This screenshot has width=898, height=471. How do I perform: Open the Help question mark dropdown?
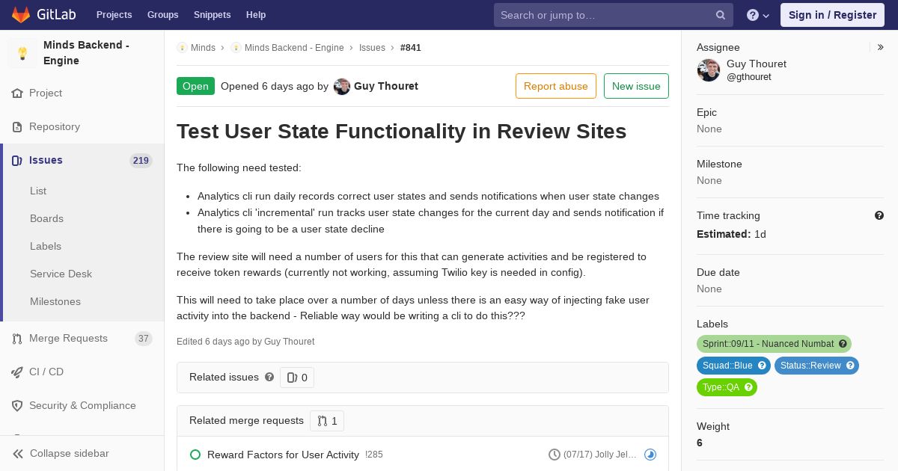758,15
